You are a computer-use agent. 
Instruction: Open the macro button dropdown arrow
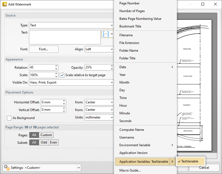click(x=112, y=34)
